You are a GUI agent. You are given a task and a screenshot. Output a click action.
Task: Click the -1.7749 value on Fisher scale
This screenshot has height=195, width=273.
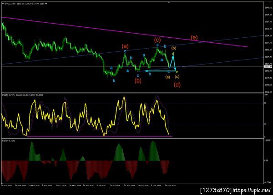coord(268,182)
